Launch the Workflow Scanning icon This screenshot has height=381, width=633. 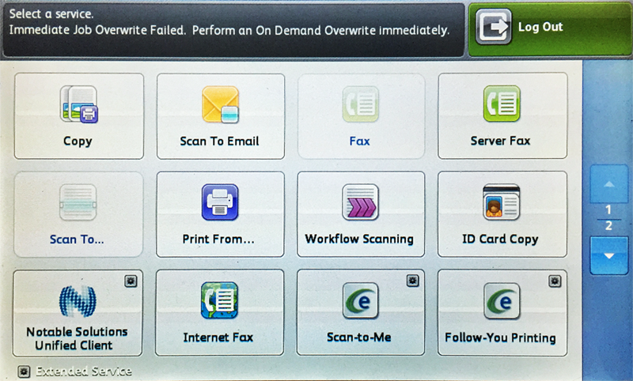(360, 202)
